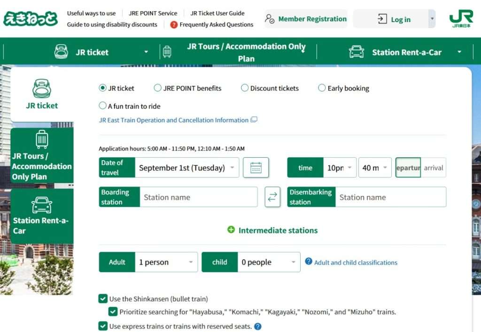
Task: Expand the Station Rent-a-Car nav dropdown arrow
Action: coord(459,52)
